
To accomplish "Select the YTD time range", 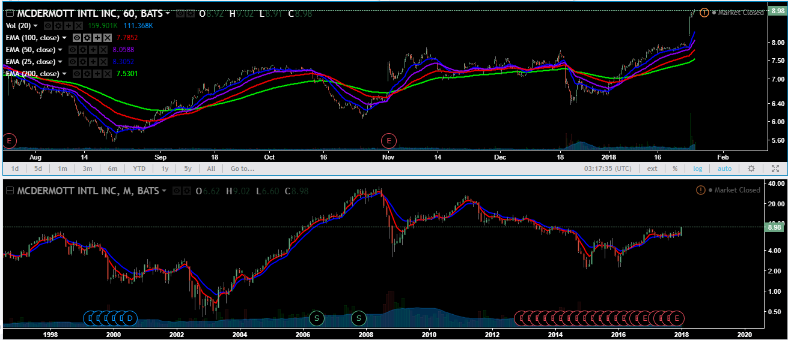I will click(x=139, y=169).
